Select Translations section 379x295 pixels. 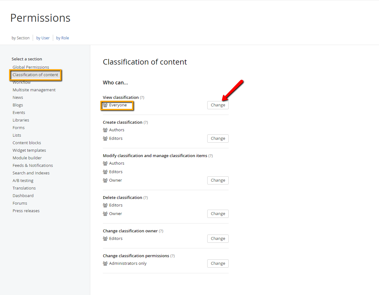pyautogui.click(x=24, y=188)
